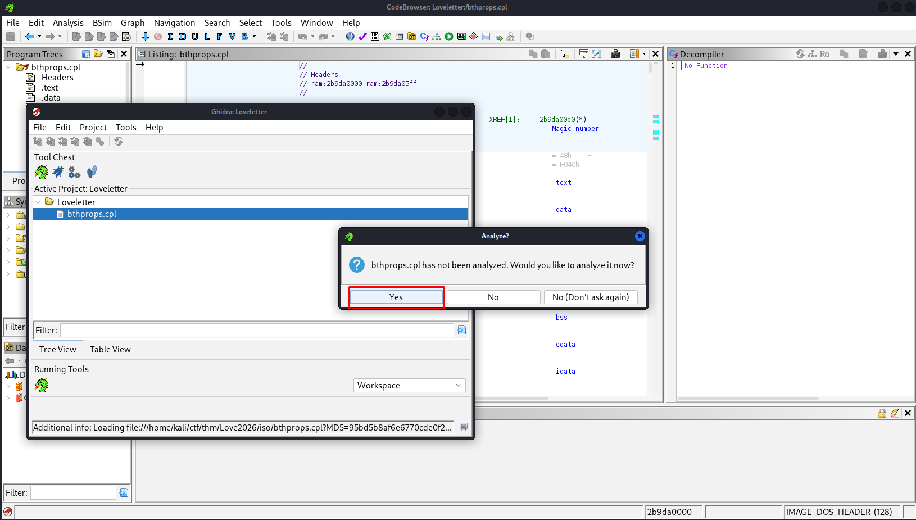The width and height of the screenshot is (916, 520).
Task: Close the Analyze? dialog with X
Action: pos(640,236)
